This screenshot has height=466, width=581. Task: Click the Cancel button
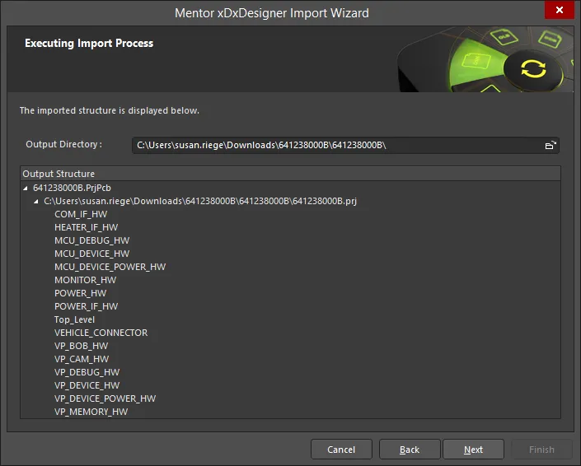point(341,450)
